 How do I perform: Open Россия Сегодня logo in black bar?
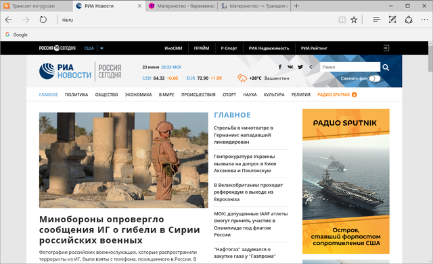coord(57,48)
